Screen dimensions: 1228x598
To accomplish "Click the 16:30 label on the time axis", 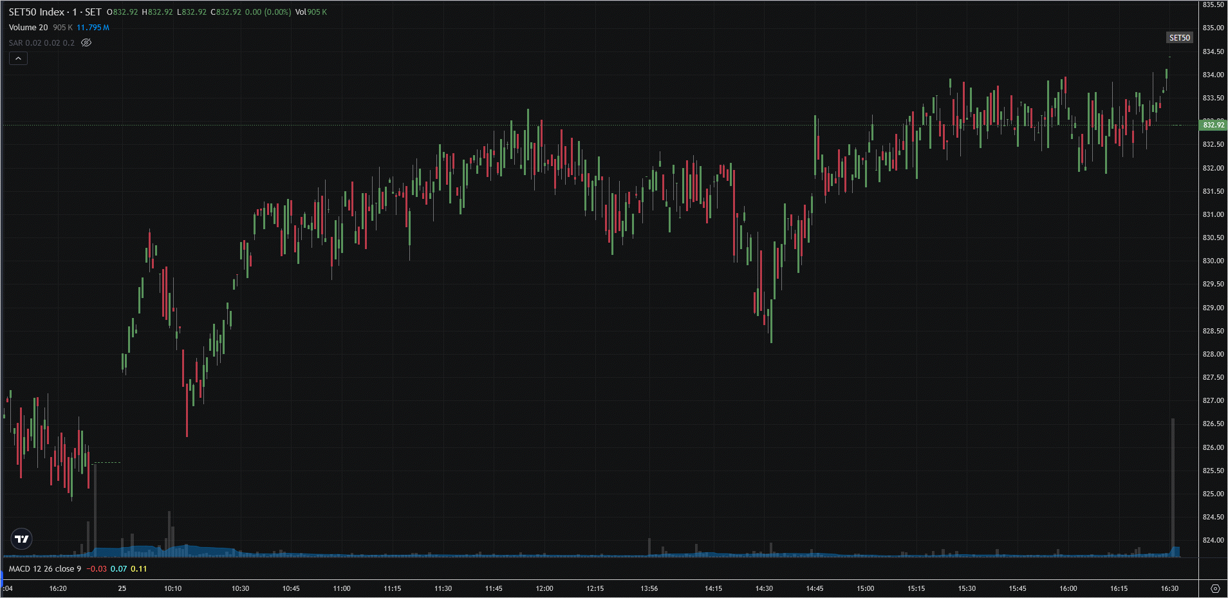I will pos(1169,588).
